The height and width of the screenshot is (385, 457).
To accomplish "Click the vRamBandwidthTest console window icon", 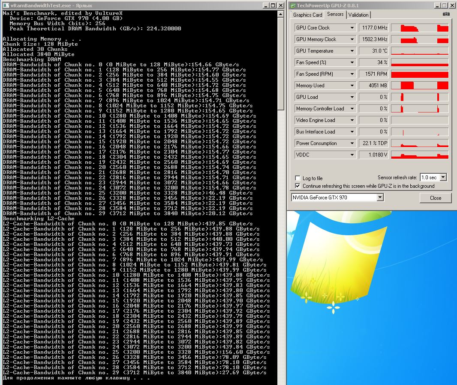I will pos(6,5).
